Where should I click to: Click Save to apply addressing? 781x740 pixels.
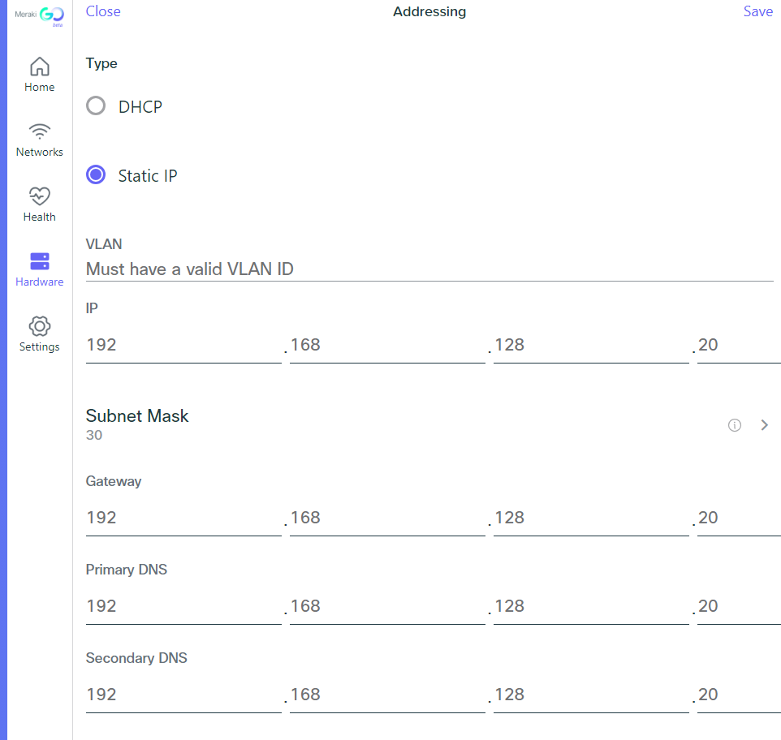757,11
